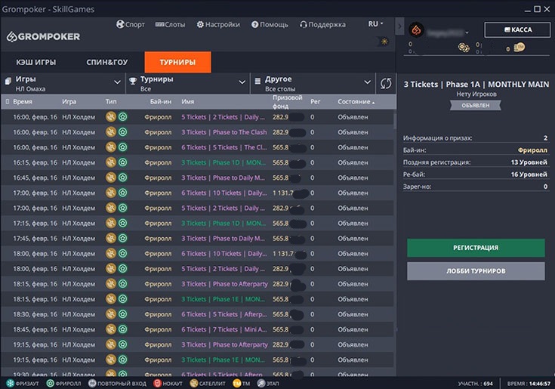Collapse the right side panel arrow
The image size is (555, 389).
pyautogui.click(x=399, y=26)
